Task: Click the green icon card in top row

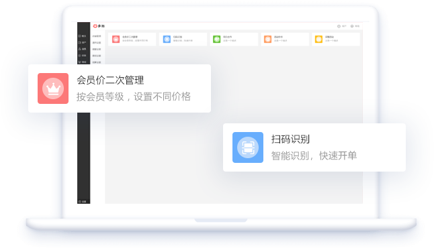Action: click(234, 40)
